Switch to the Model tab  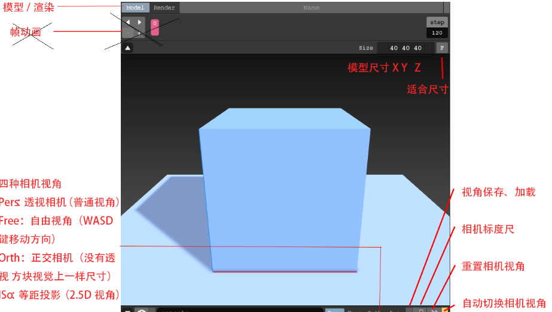click(136, 7)
